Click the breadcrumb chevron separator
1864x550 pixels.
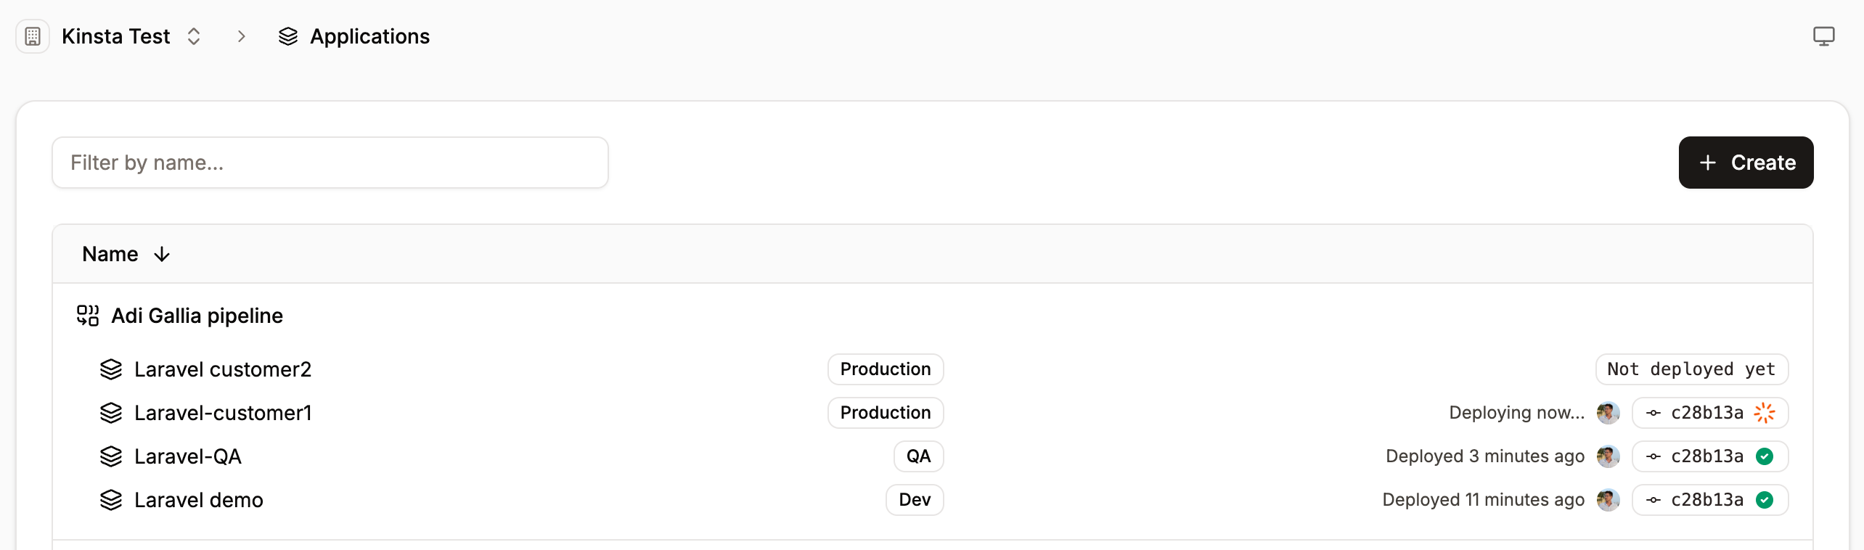tap(242, 36)
